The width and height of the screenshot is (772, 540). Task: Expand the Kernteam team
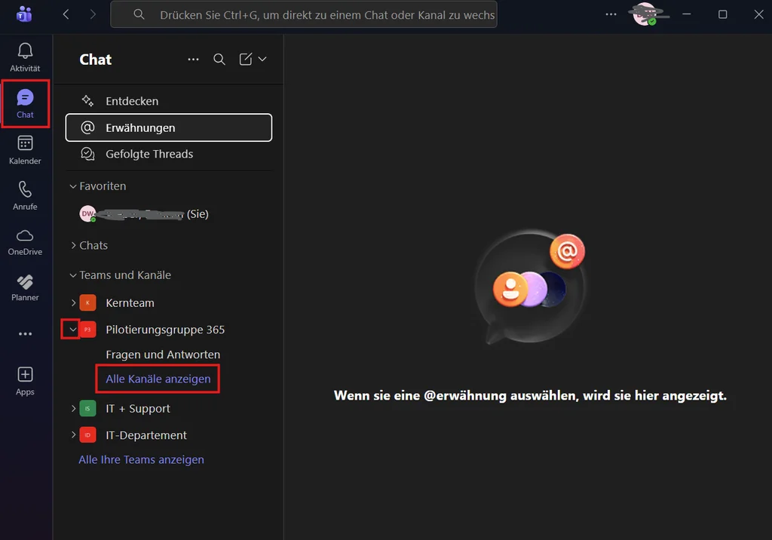coord(73,303)
